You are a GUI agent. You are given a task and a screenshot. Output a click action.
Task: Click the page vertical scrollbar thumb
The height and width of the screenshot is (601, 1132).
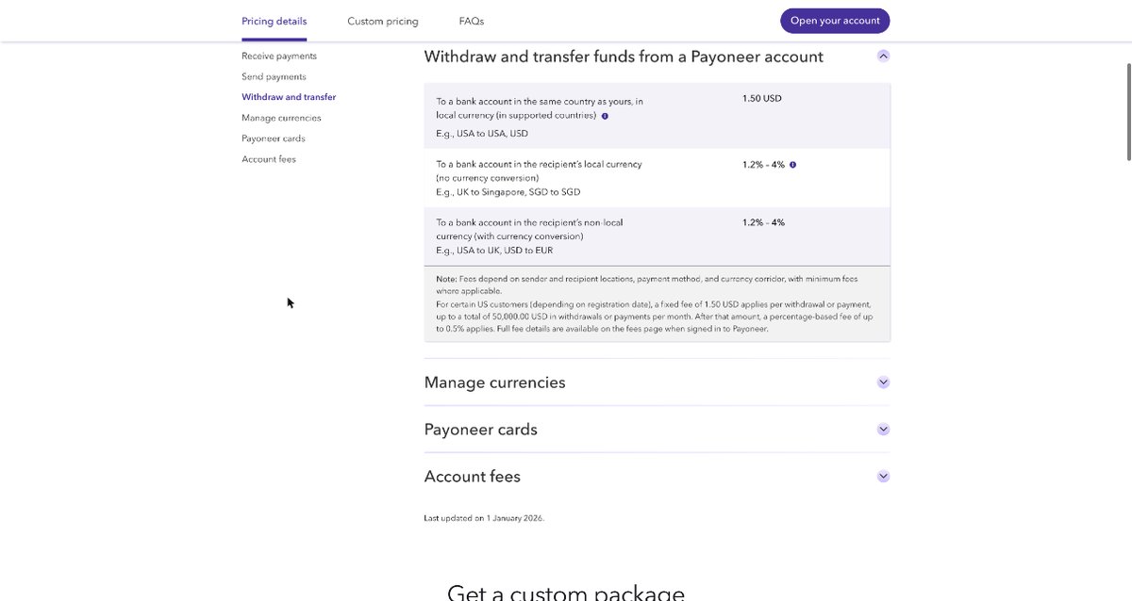1127,113
